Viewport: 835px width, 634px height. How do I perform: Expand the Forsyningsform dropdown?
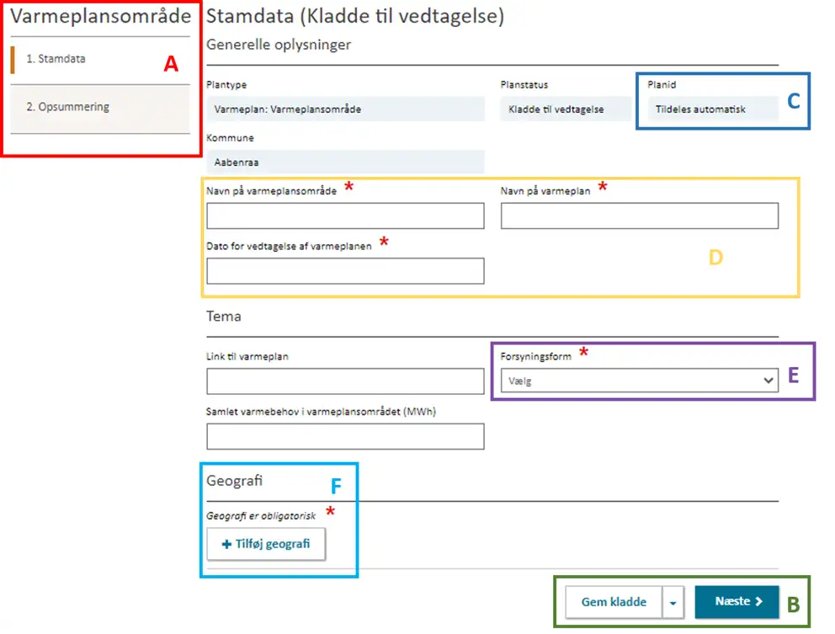coord(639,381)
